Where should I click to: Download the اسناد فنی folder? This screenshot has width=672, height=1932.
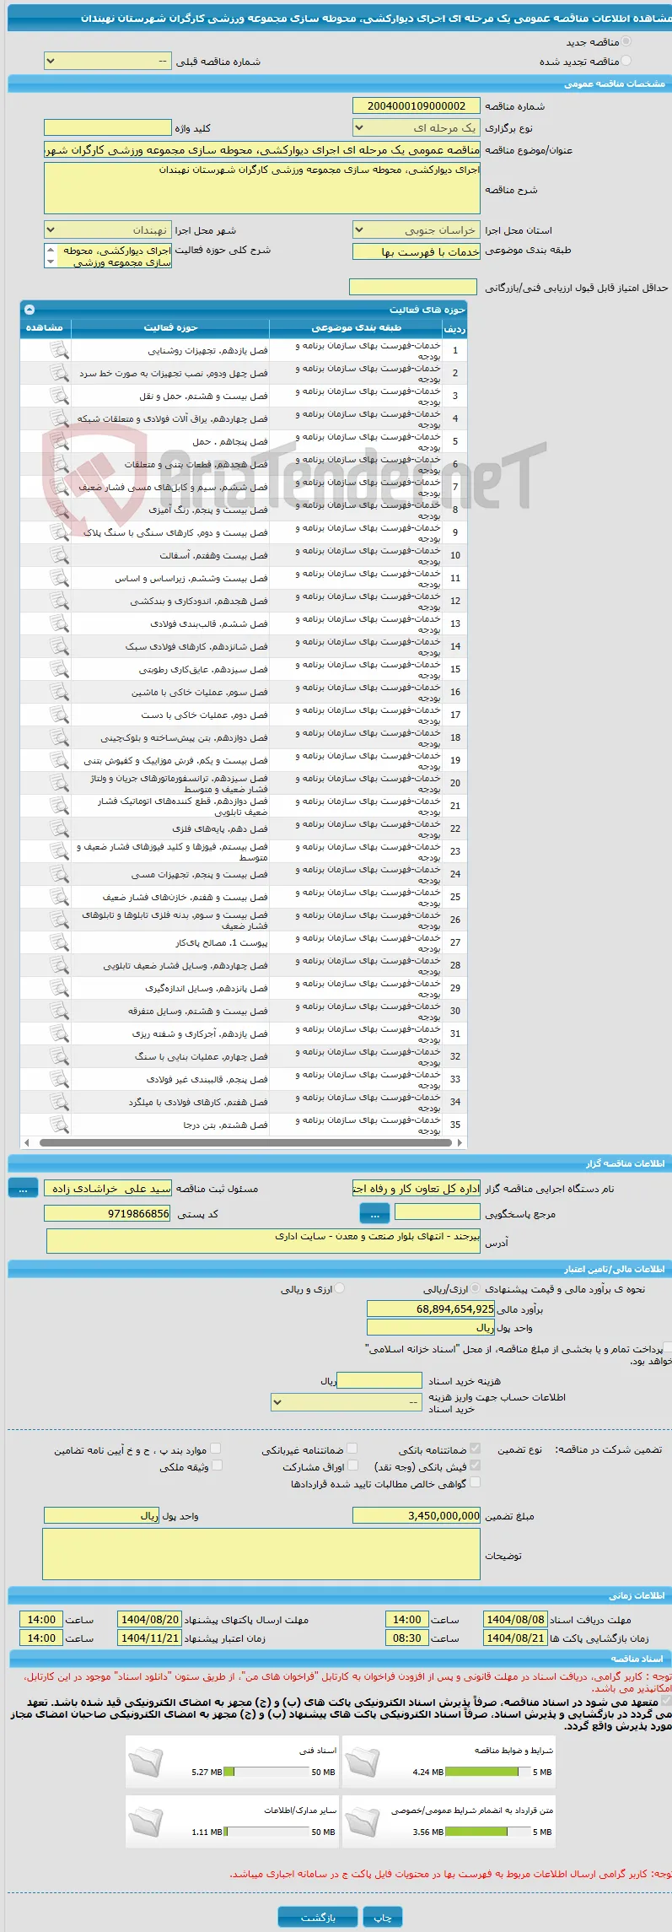[145, 1761]
